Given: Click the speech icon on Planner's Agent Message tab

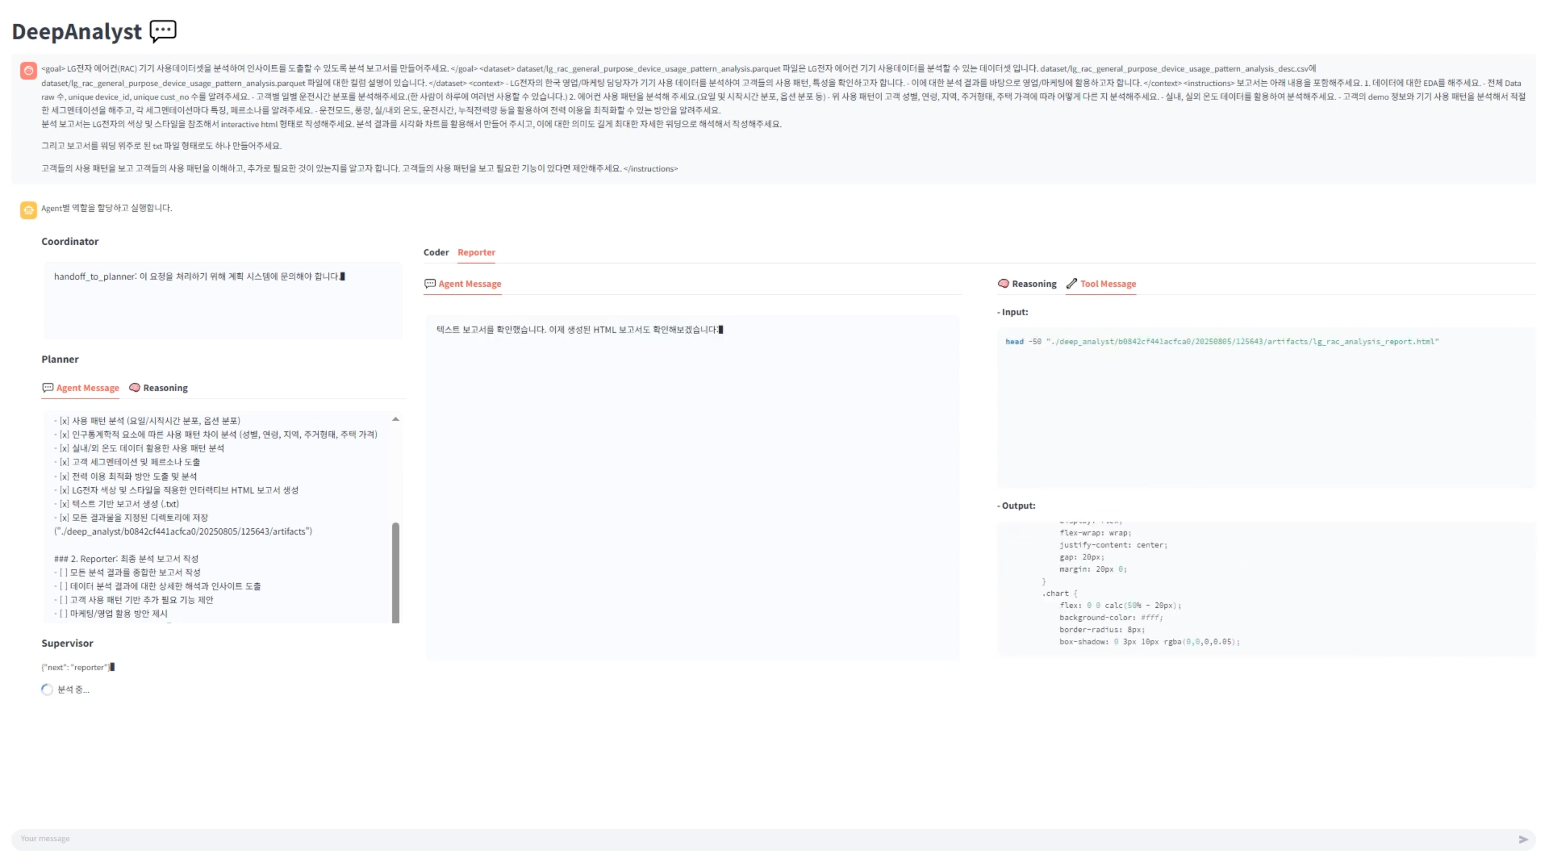Looking at the screenshot, I should pos(47,388).
